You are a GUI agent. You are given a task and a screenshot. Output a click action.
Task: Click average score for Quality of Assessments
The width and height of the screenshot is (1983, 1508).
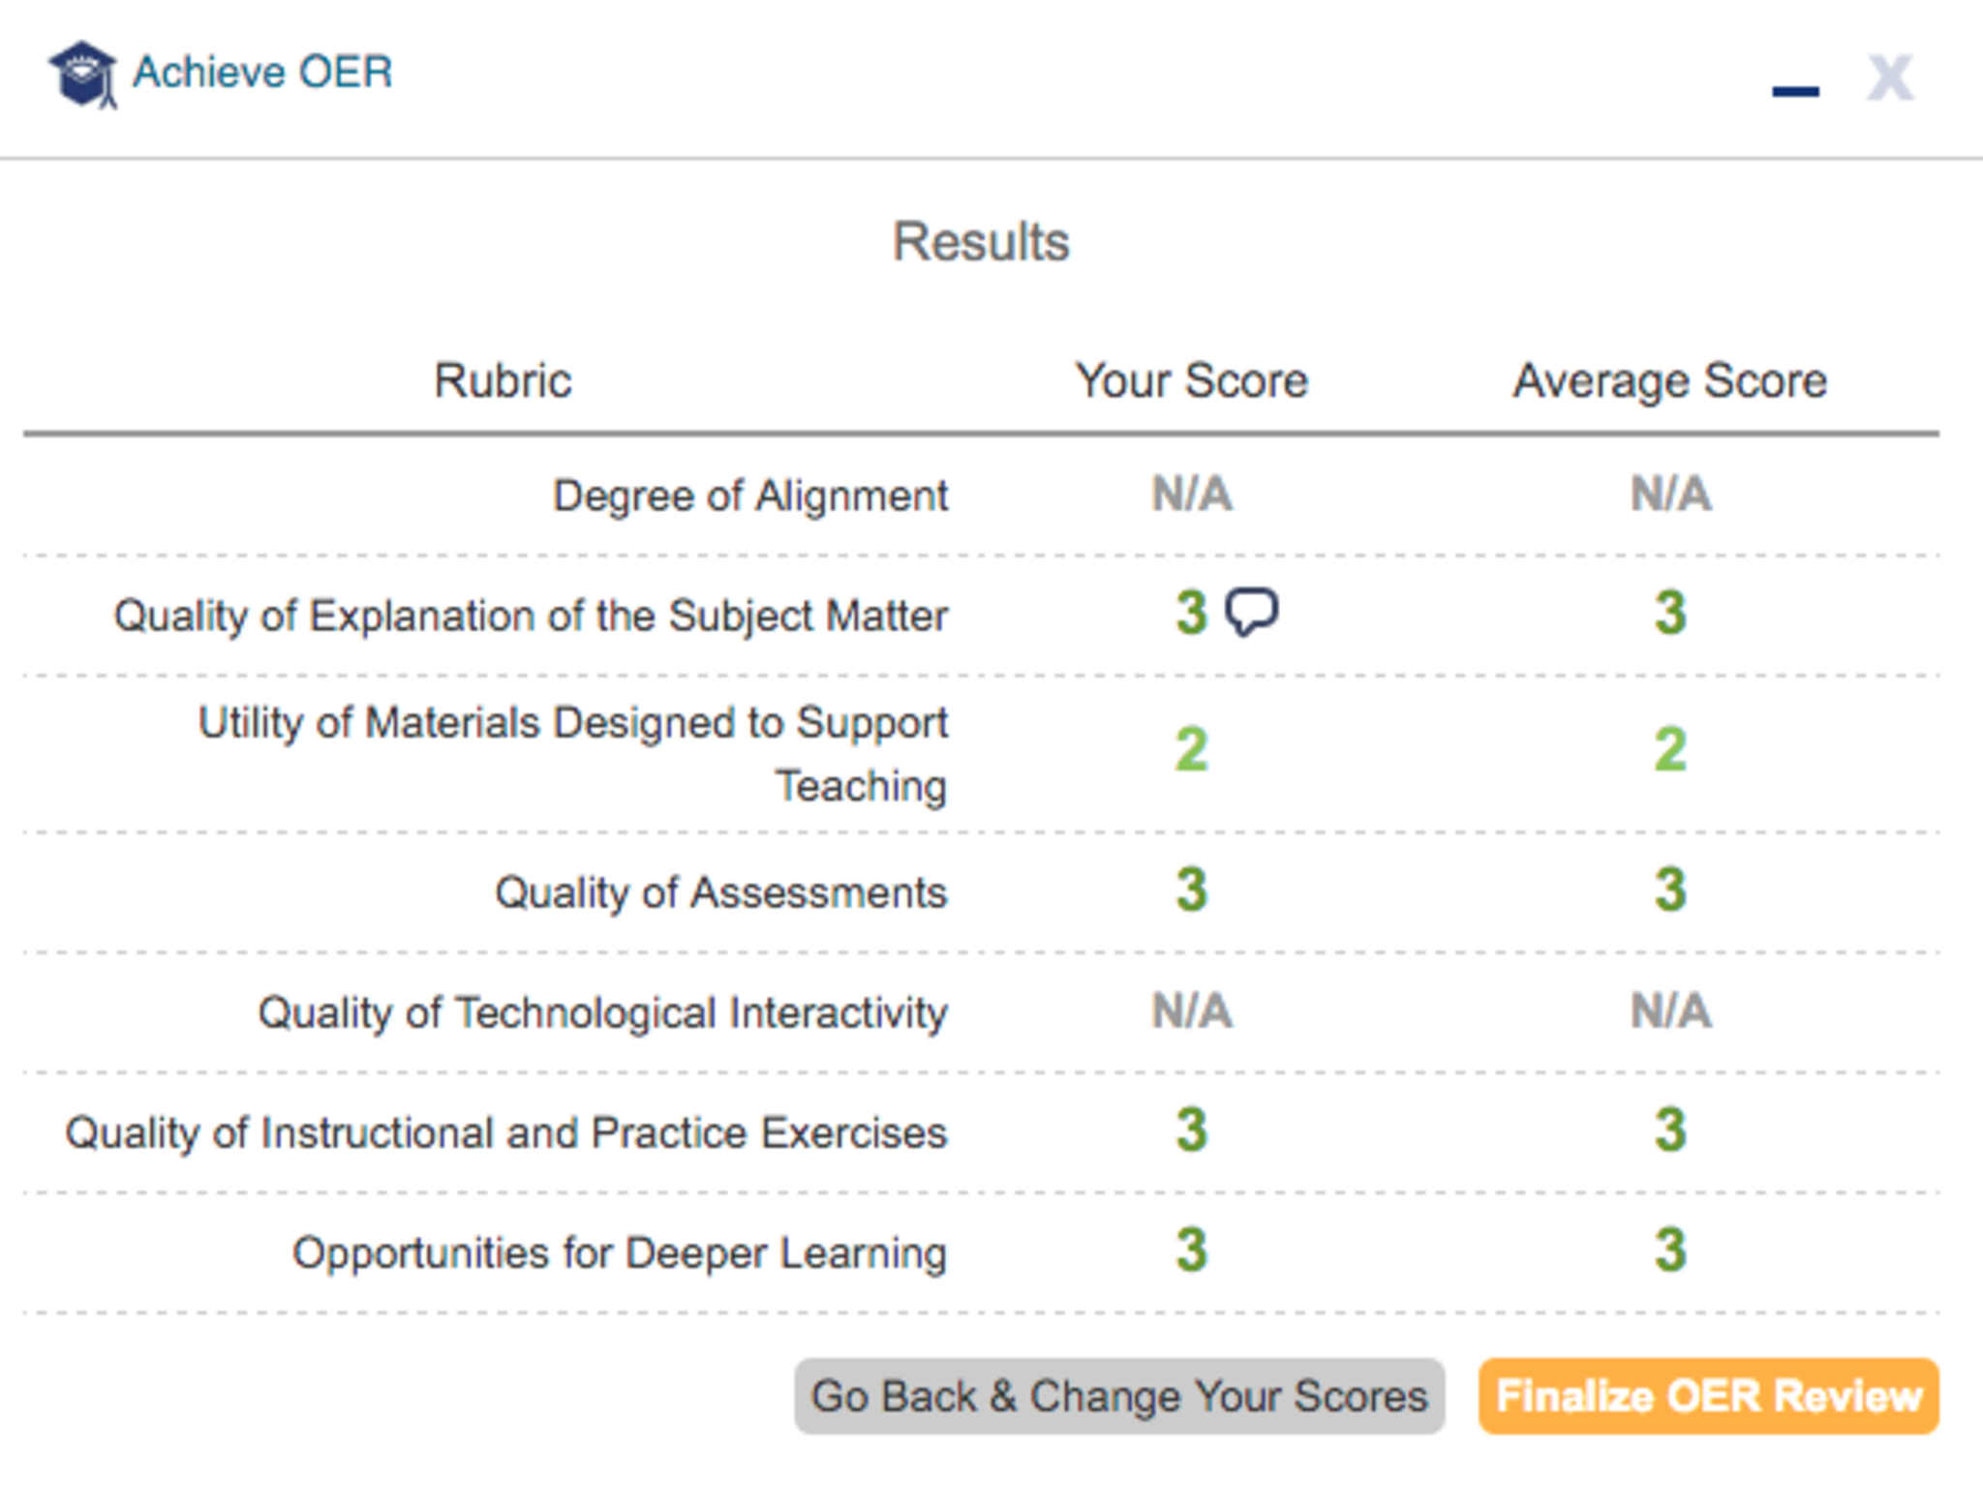click(1670, 890)
